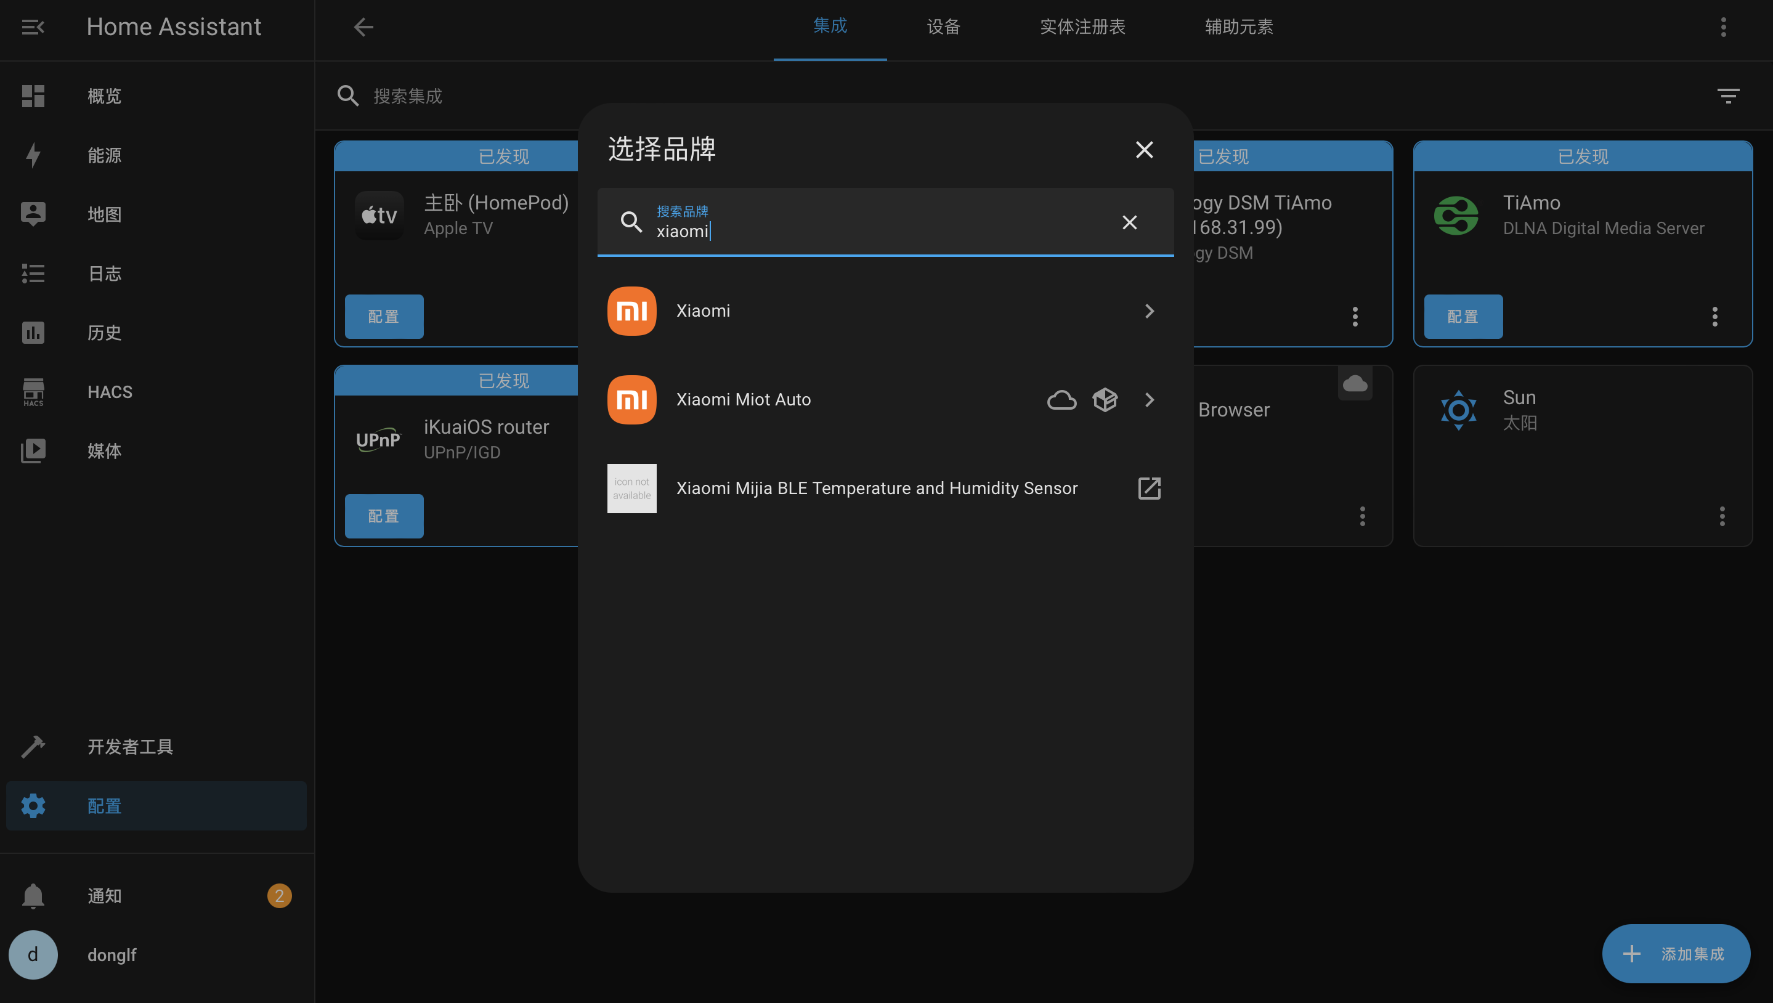The image size is (1773, 1003).
Task: Collapse the Home Assistant sidebar menu
Action: pyautogui.click(x=33, y=27)
